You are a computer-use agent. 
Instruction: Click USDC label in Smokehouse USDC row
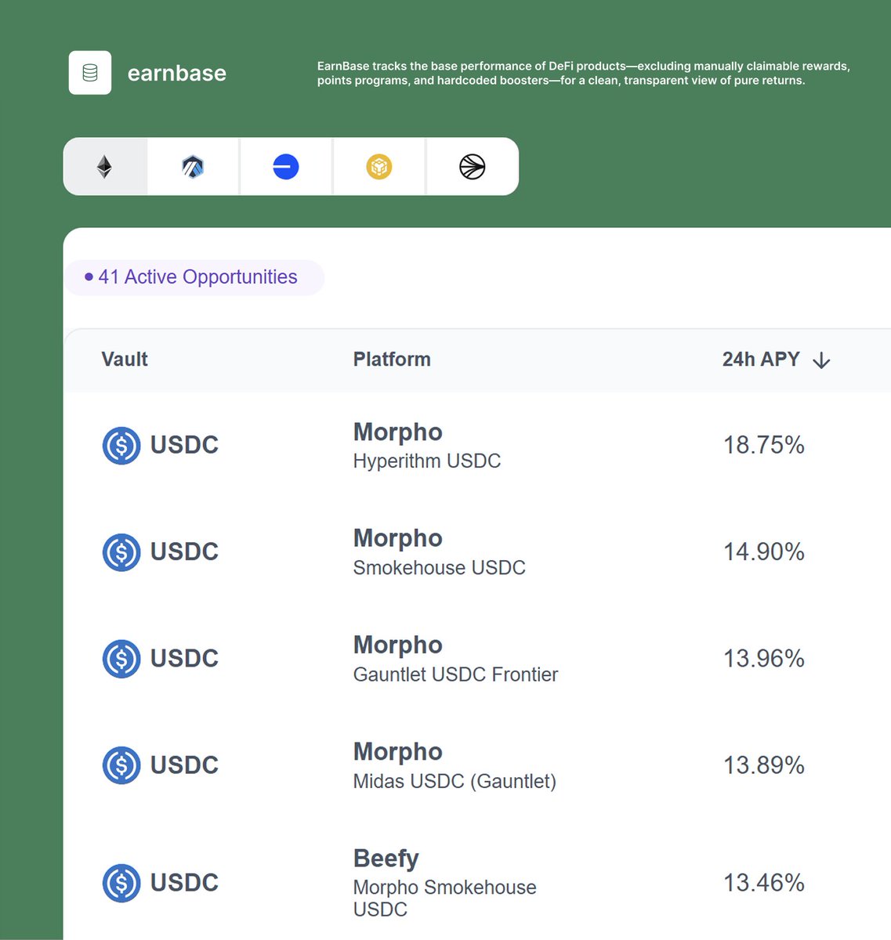click(184, 551)
